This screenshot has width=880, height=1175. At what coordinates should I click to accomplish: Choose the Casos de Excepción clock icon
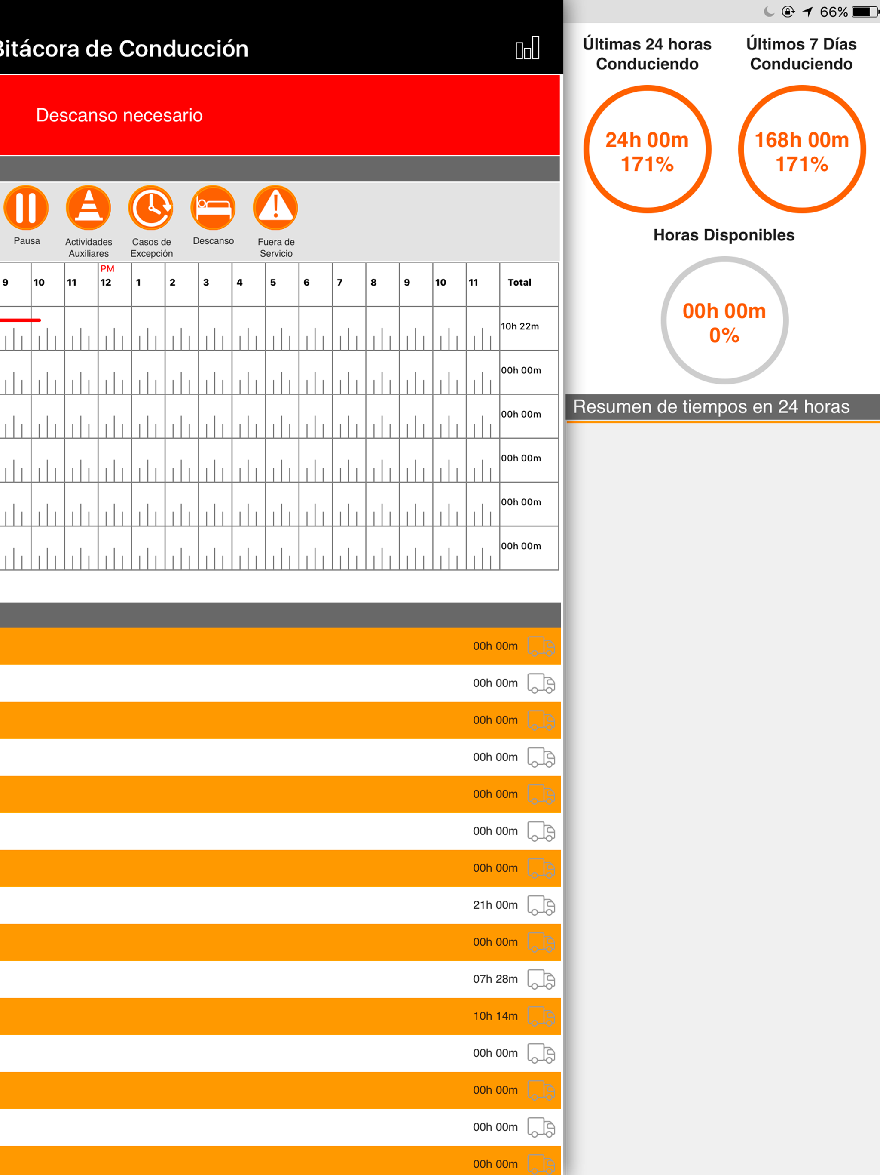click(x=151, y=208)
